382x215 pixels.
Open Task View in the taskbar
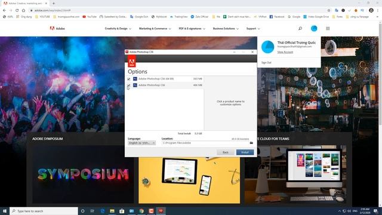pyautogui.click(x=93, y=211)
